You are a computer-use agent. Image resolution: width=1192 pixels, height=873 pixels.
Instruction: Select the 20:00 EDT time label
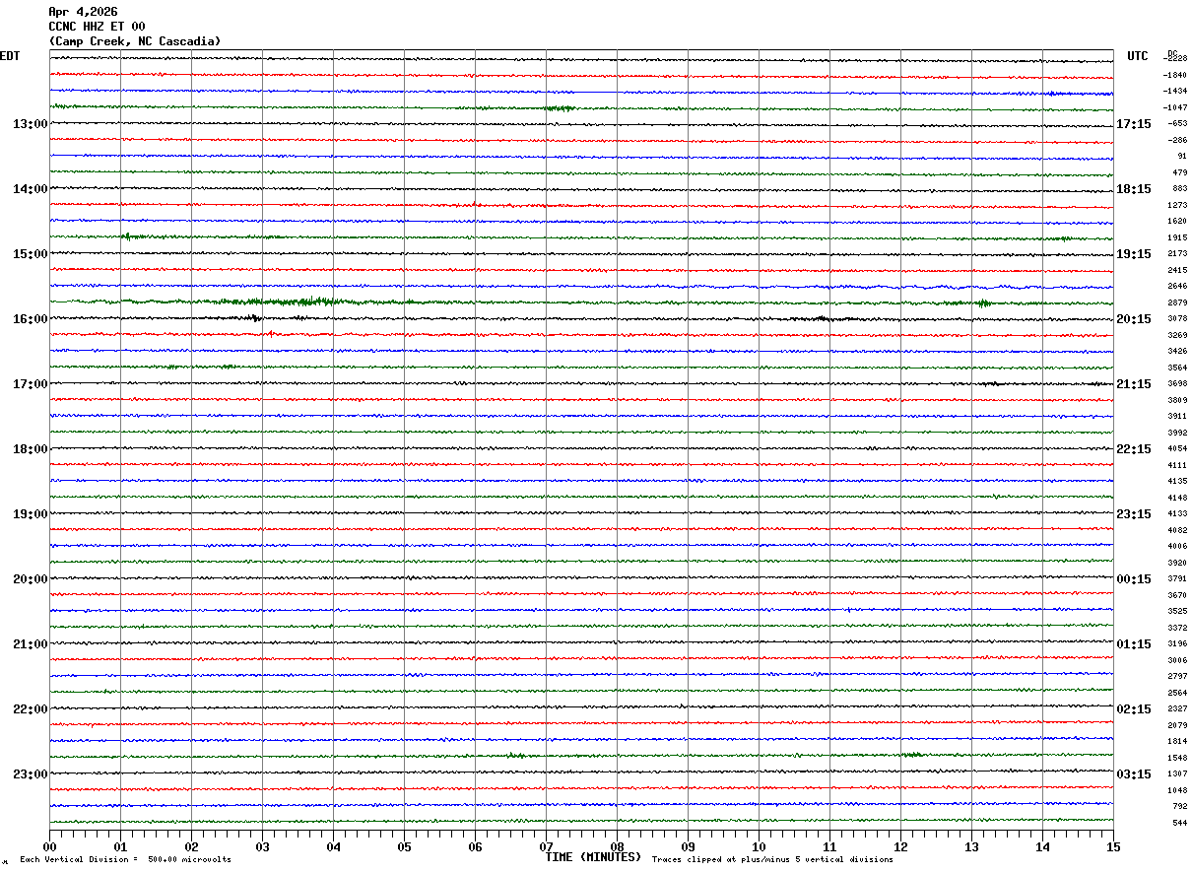tap(30, 579)
